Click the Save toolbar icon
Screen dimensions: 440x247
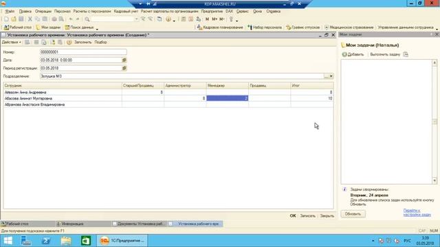[x=21, y=19]
